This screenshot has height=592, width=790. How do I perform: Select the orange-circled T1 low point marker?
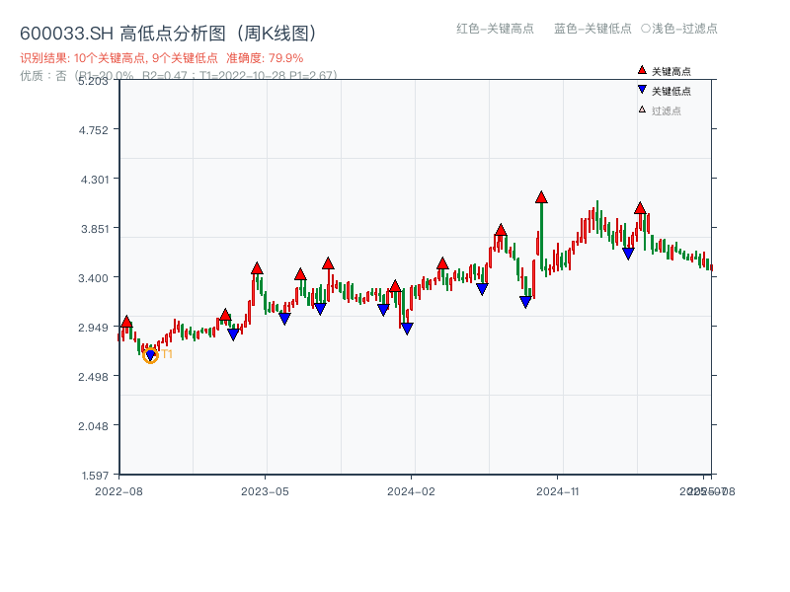[150, 356]
